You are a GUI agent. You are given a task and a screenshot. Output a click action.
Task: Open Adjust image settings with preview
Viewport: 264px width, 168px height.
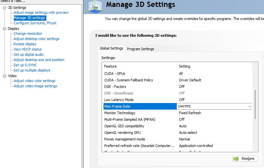pos(41,12)
